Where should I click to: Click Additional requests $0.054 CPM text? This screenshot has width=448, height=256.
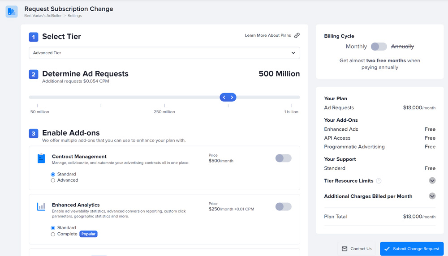click(x=75, y=81)
